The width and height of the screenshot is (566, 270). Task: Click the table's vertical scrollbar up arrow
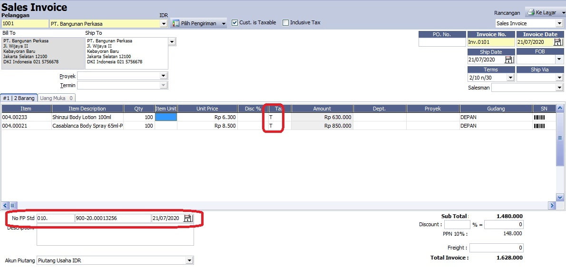pos(560,108)
